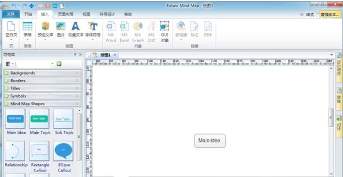The image size is (343, 177).
Task: Click the note (标注) icon
Action: (x=195, y=27)
